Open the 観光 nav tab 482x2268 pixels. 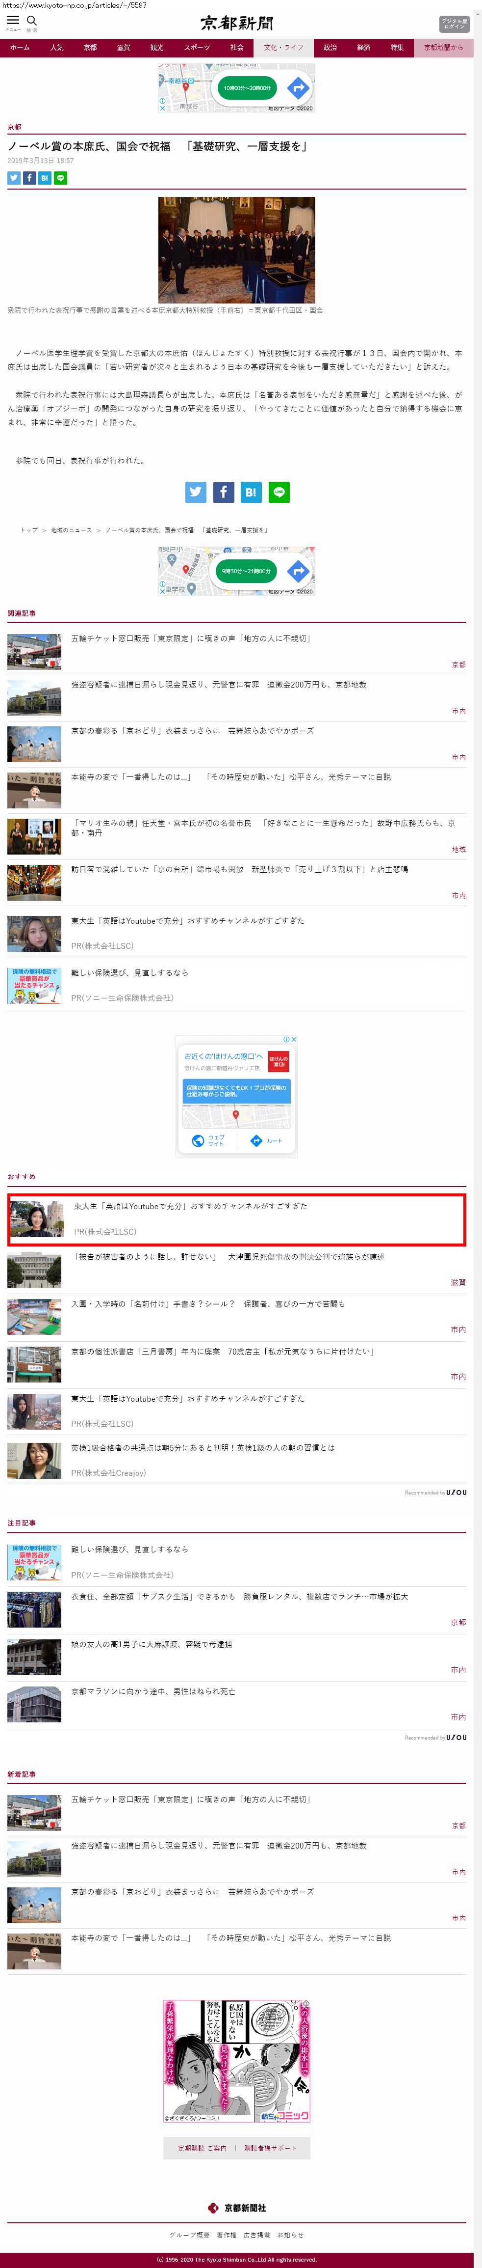tap(156, 48)
